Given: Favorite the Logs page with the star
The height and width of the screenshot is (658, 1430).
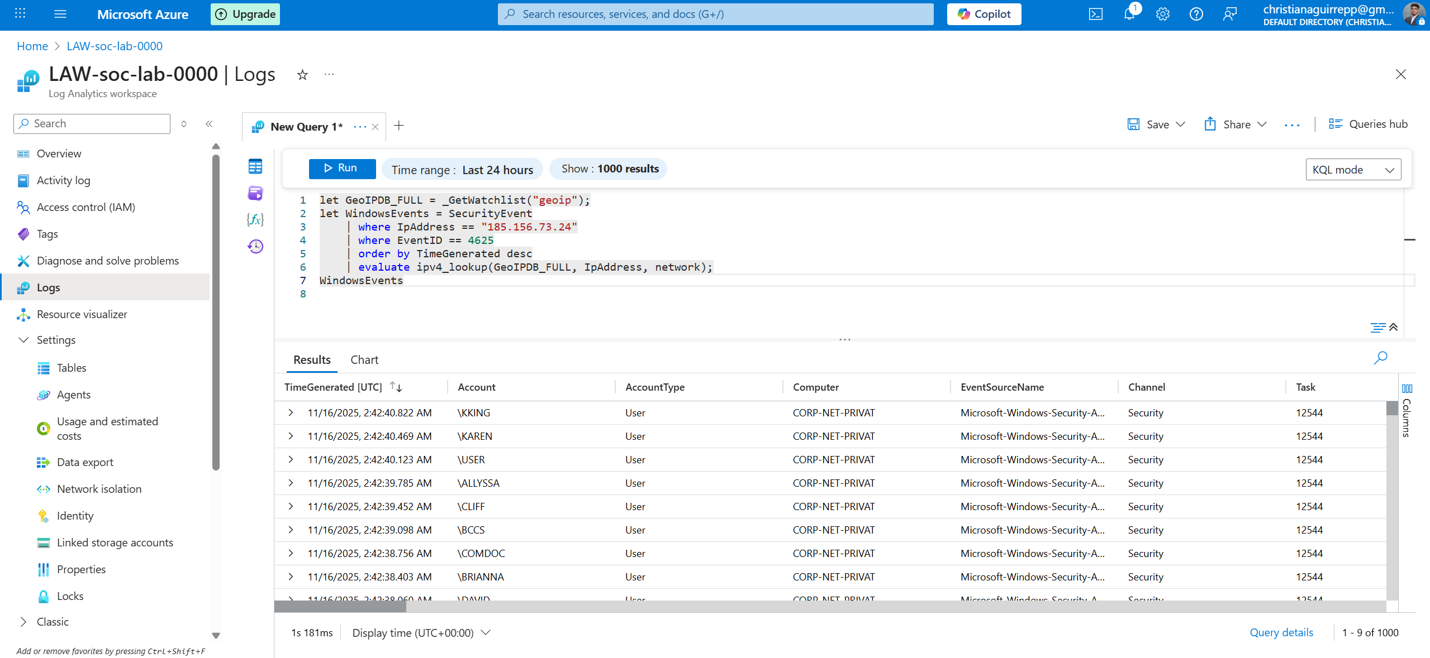Looking at the screenshot, I should tap(302, 74).
